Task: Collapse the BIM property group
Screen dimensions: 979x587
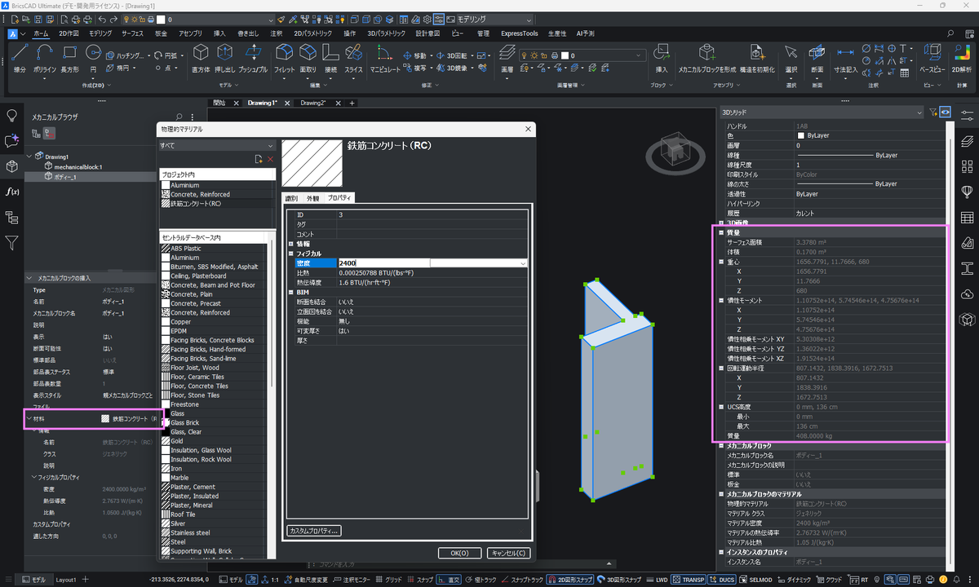Action: [x=291, y=292]
